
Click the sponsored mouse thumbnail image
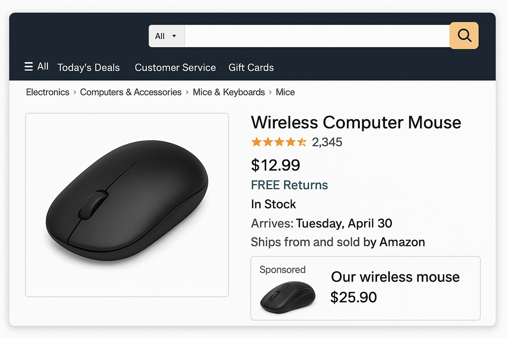(288, 297)
